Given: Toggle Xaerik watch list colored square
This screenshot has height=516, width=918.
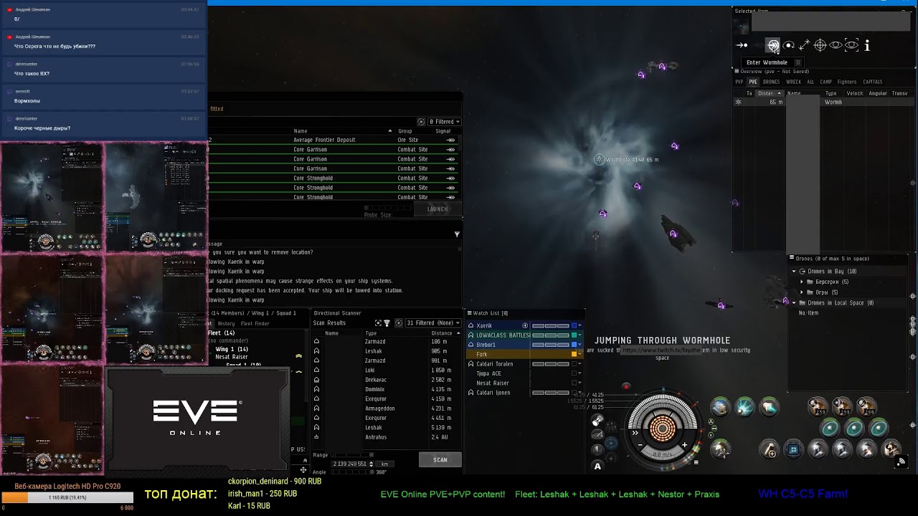Looking at the screenshot, I should (574, 325).
